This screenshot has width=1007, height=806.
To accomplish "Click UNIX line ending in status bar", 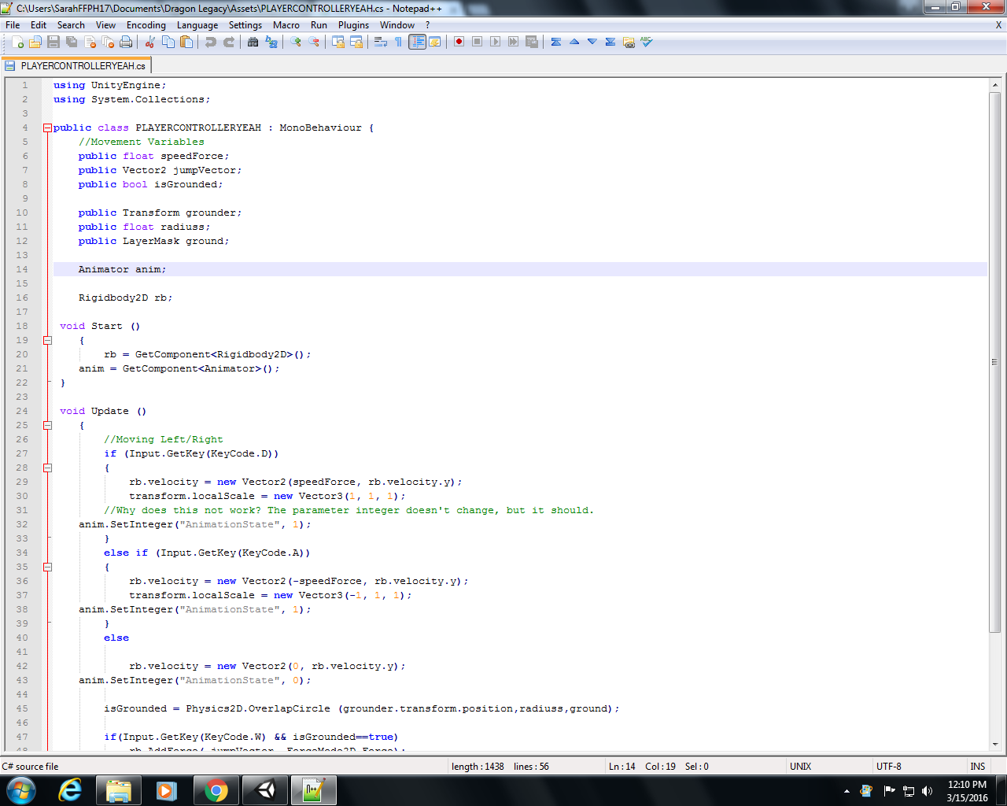I will [800, 766].
